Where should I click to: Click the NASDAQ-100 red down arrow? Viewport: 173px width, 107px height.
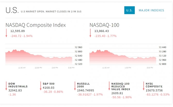click(90, 33)
